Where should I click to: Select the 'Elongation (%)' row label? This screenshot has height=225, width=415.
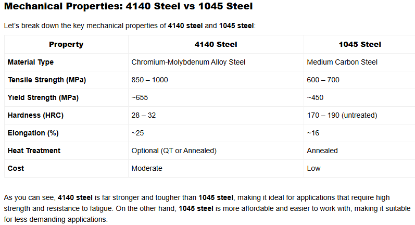[33, 133]
